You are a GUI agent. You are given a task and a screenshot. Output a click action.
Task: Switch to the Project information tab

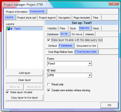17,12
